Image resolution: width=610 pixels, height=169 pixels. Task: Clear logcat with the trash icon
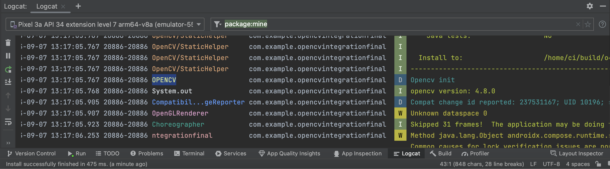click(8, 43)
